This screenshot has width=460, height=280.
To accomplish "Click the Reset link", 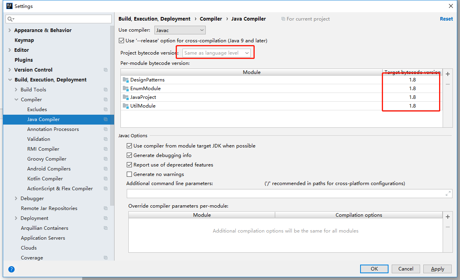I will 446,19.
